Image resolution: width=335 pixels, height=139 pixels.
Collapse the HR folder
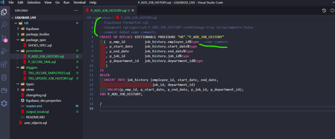point(46,23)
